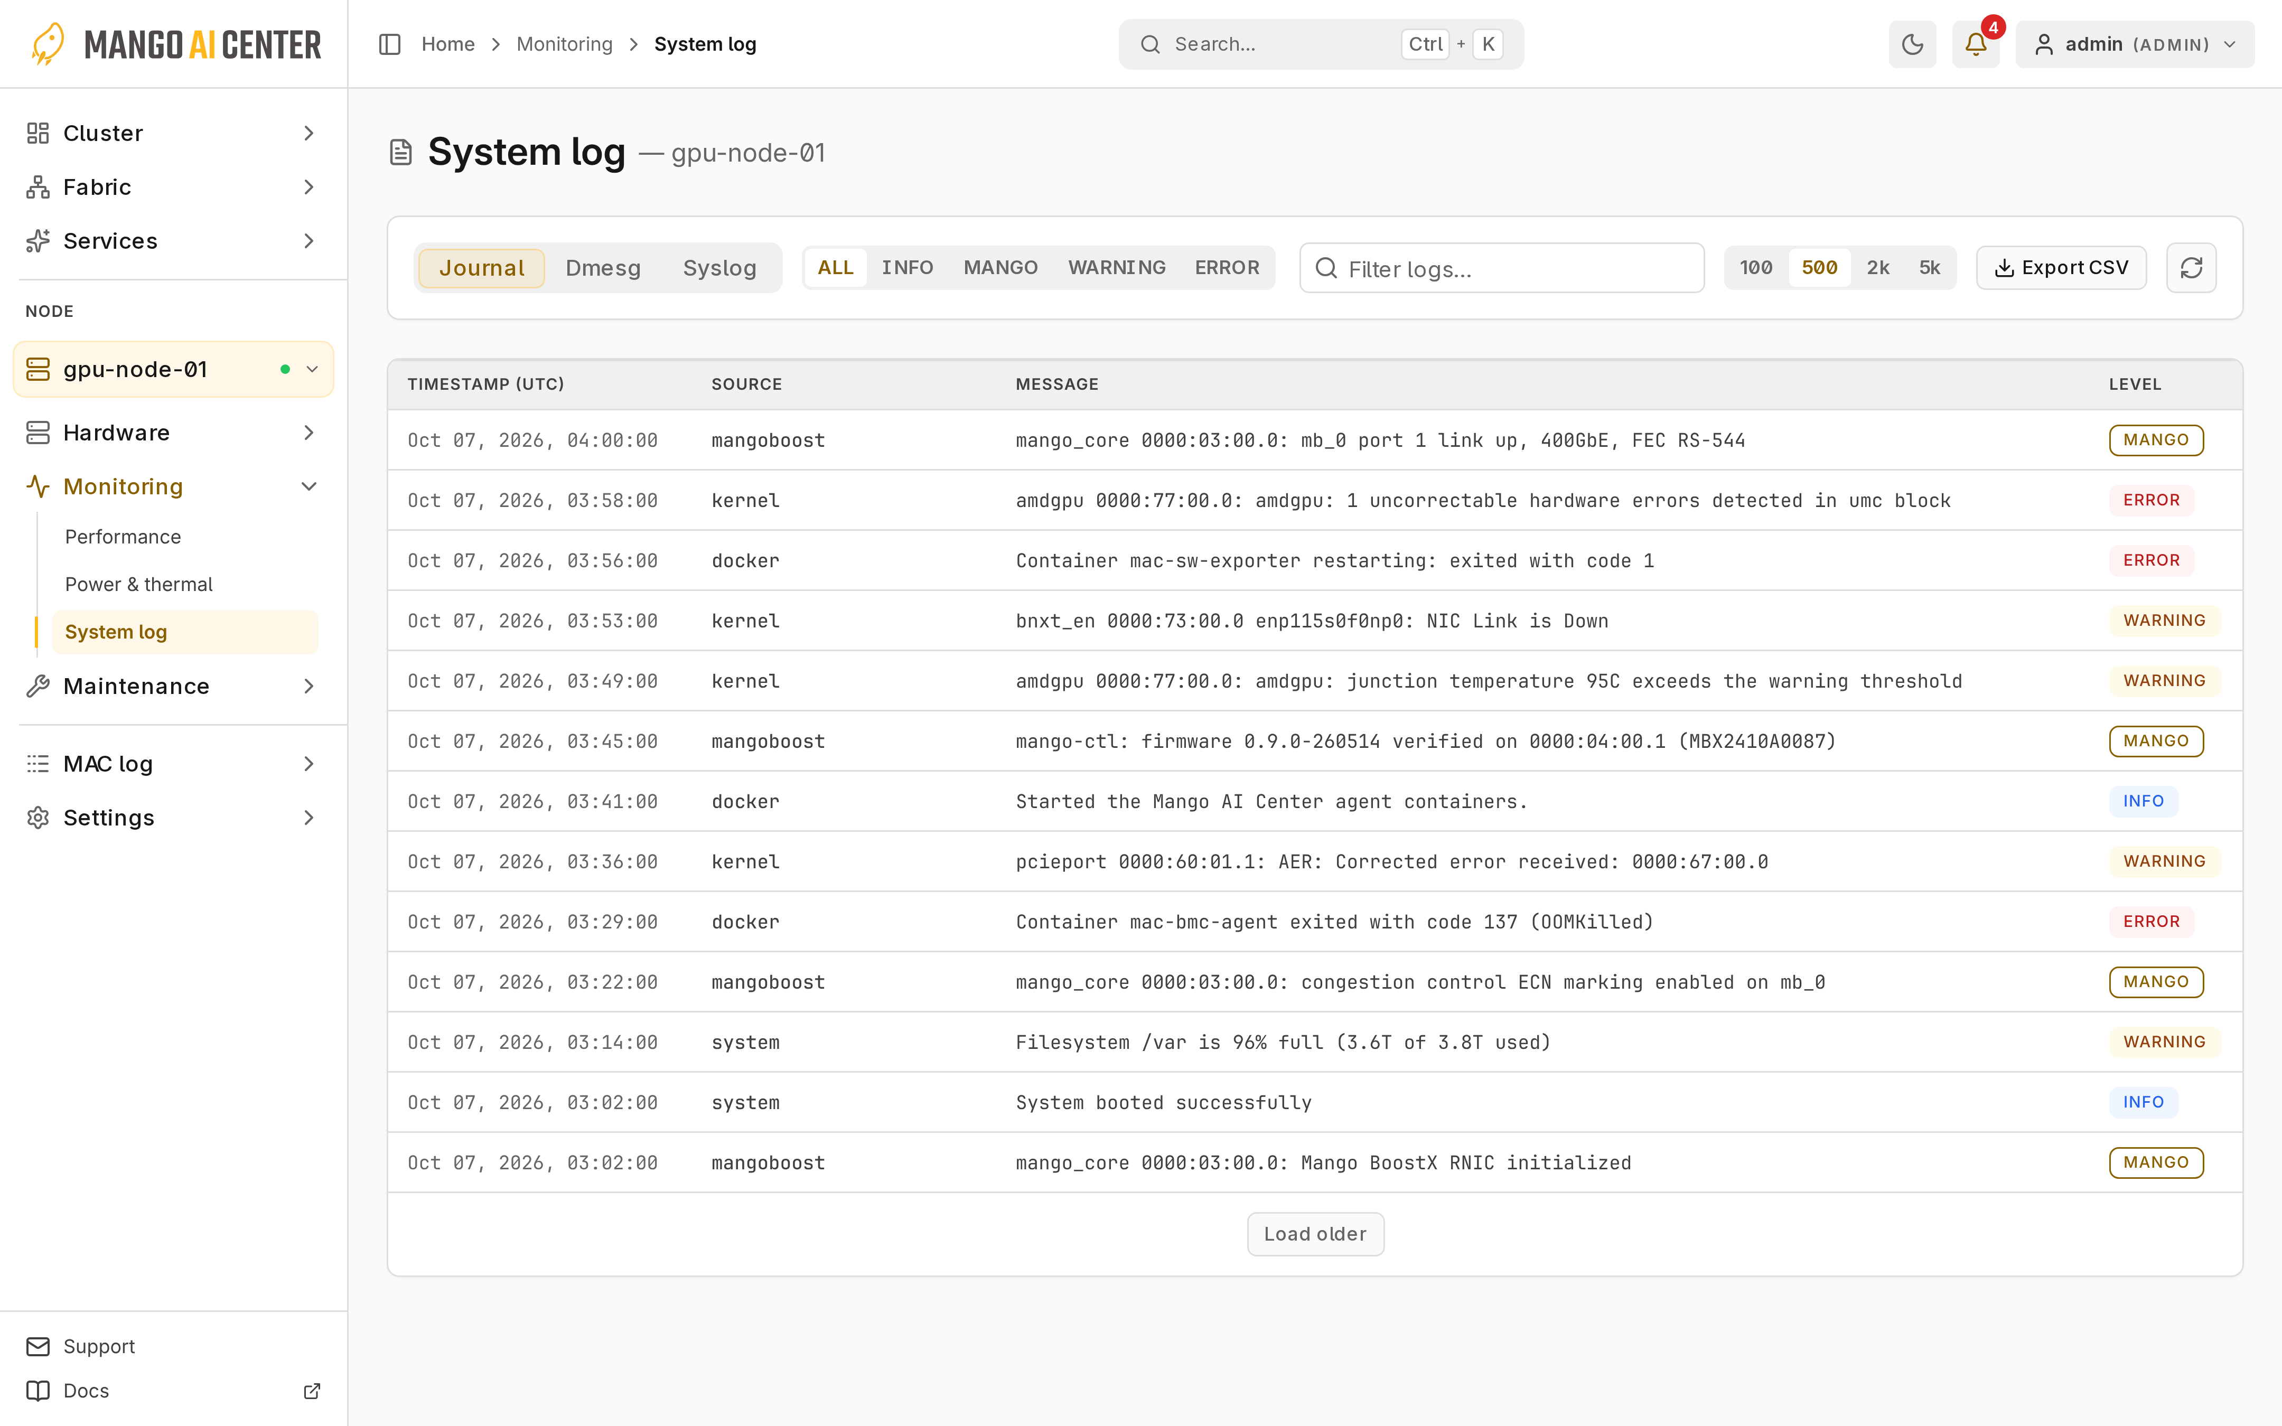Select System log sidebar item
The height and width of the screenshot is (1426, 2282).
click(185, 632)
